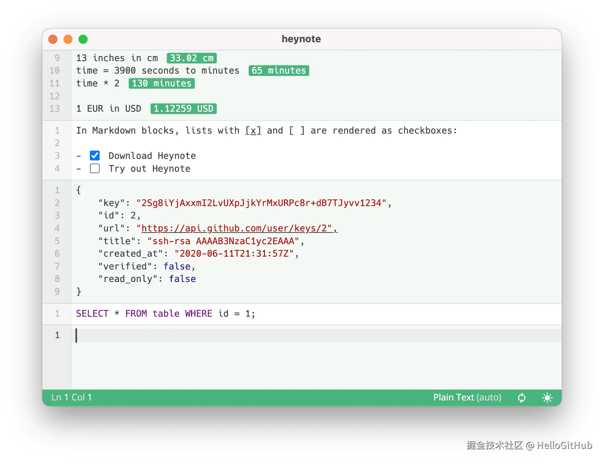Maximize heynote using the green button
604x462 pixels.
pyautogui.click(x=83, y=39)
